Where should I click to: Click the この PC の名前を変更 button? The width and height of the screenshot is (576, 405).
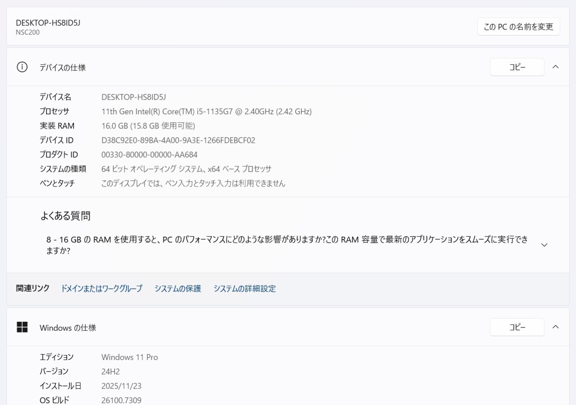point(518,27)
